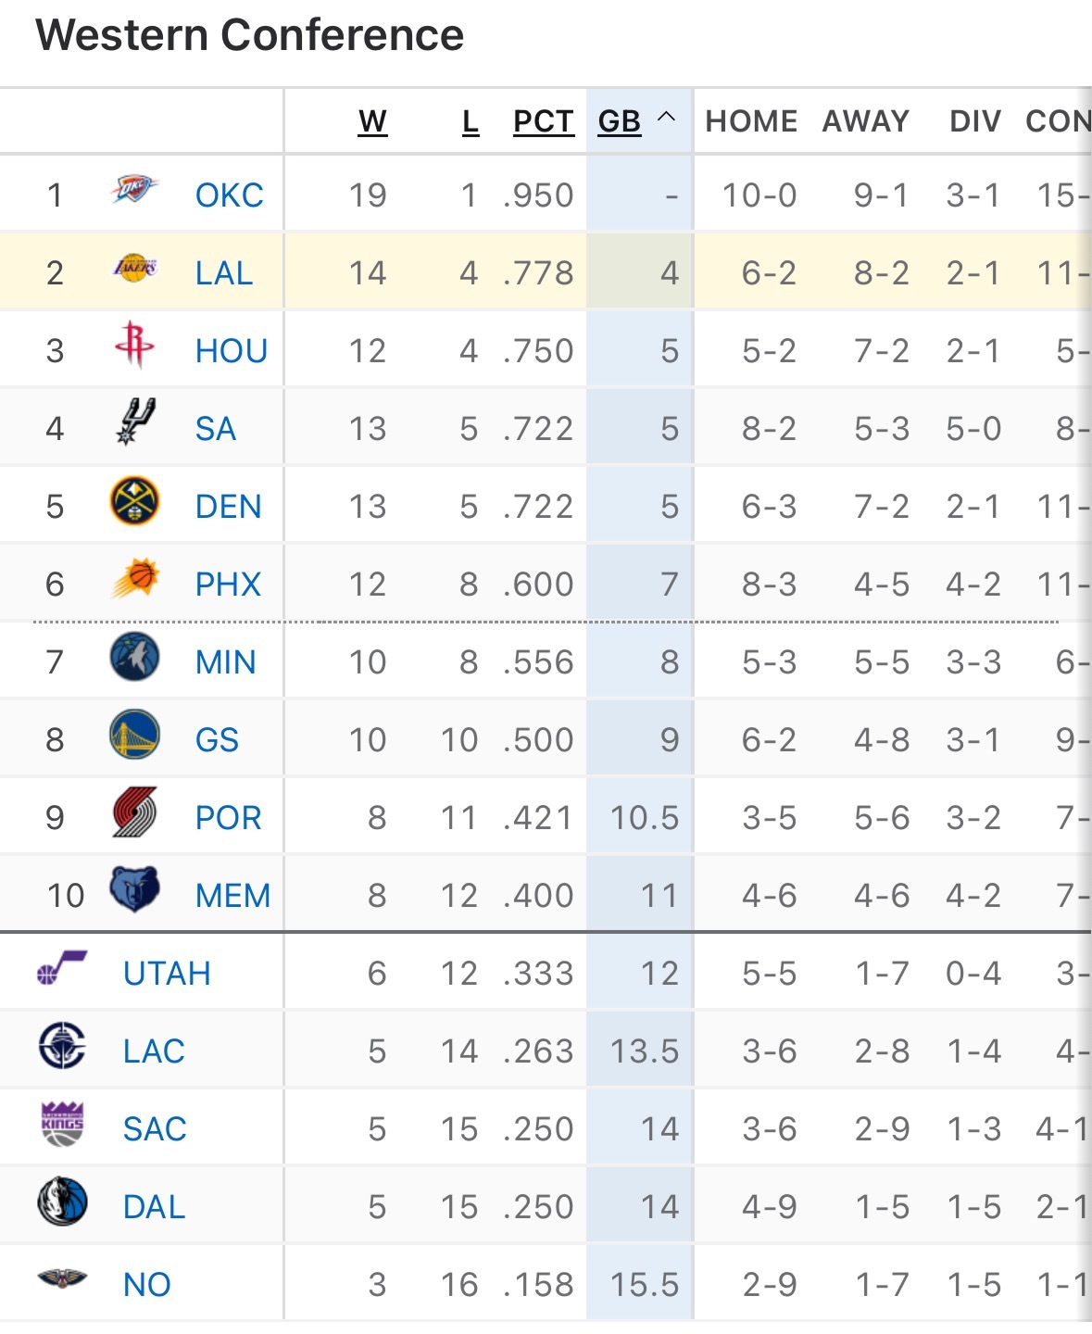Click the Oklahoma City Thunder logo
The image size is (1092, 1334).
tap(134, 190)
